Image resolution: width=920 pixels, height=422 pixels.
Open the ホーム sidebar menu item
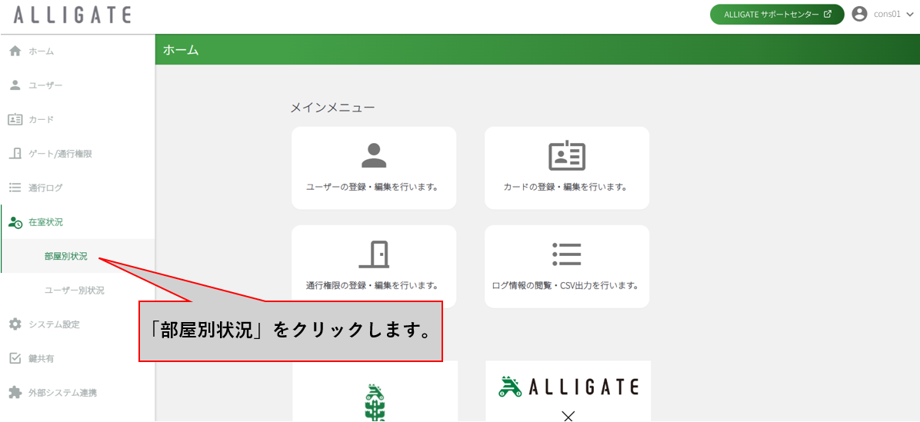point(78,51)
